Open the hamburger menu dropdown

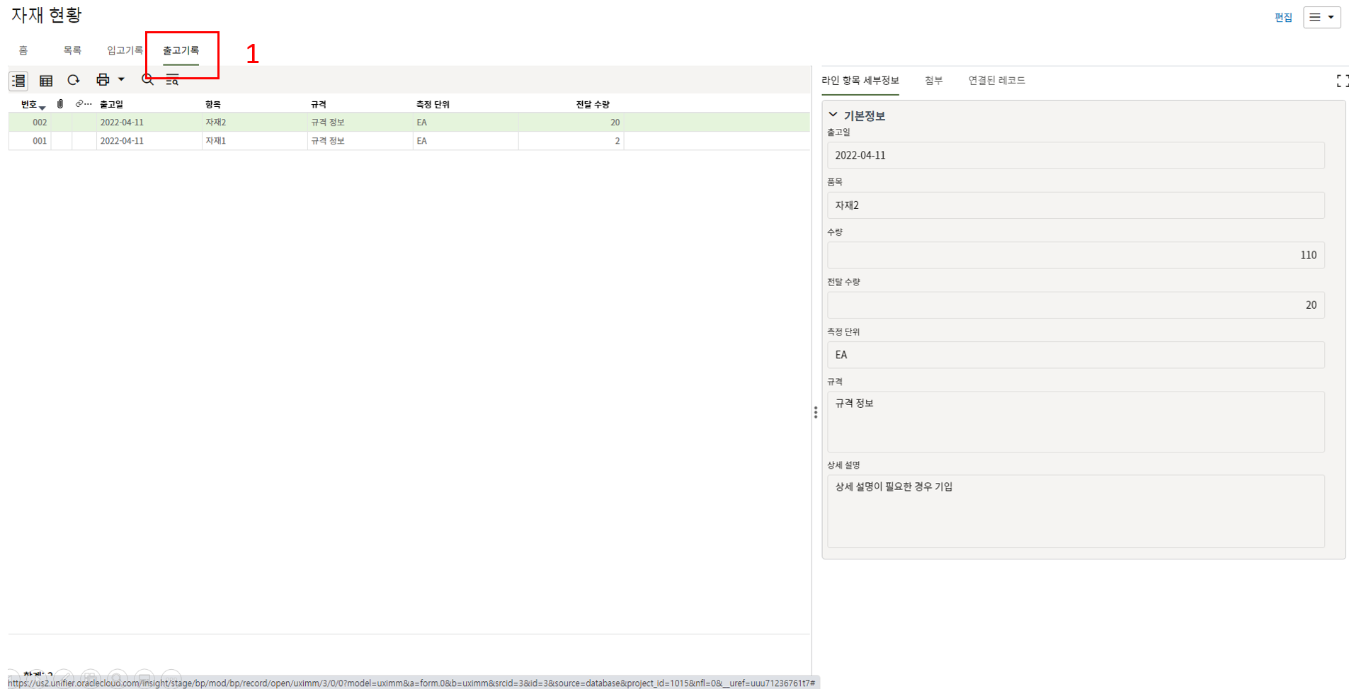point(1321,17)
